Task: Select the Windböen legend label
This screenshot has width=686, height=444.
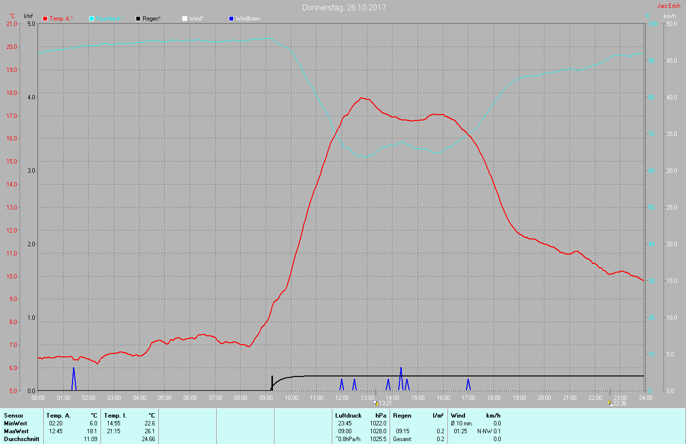Action: tap(248, 19)
